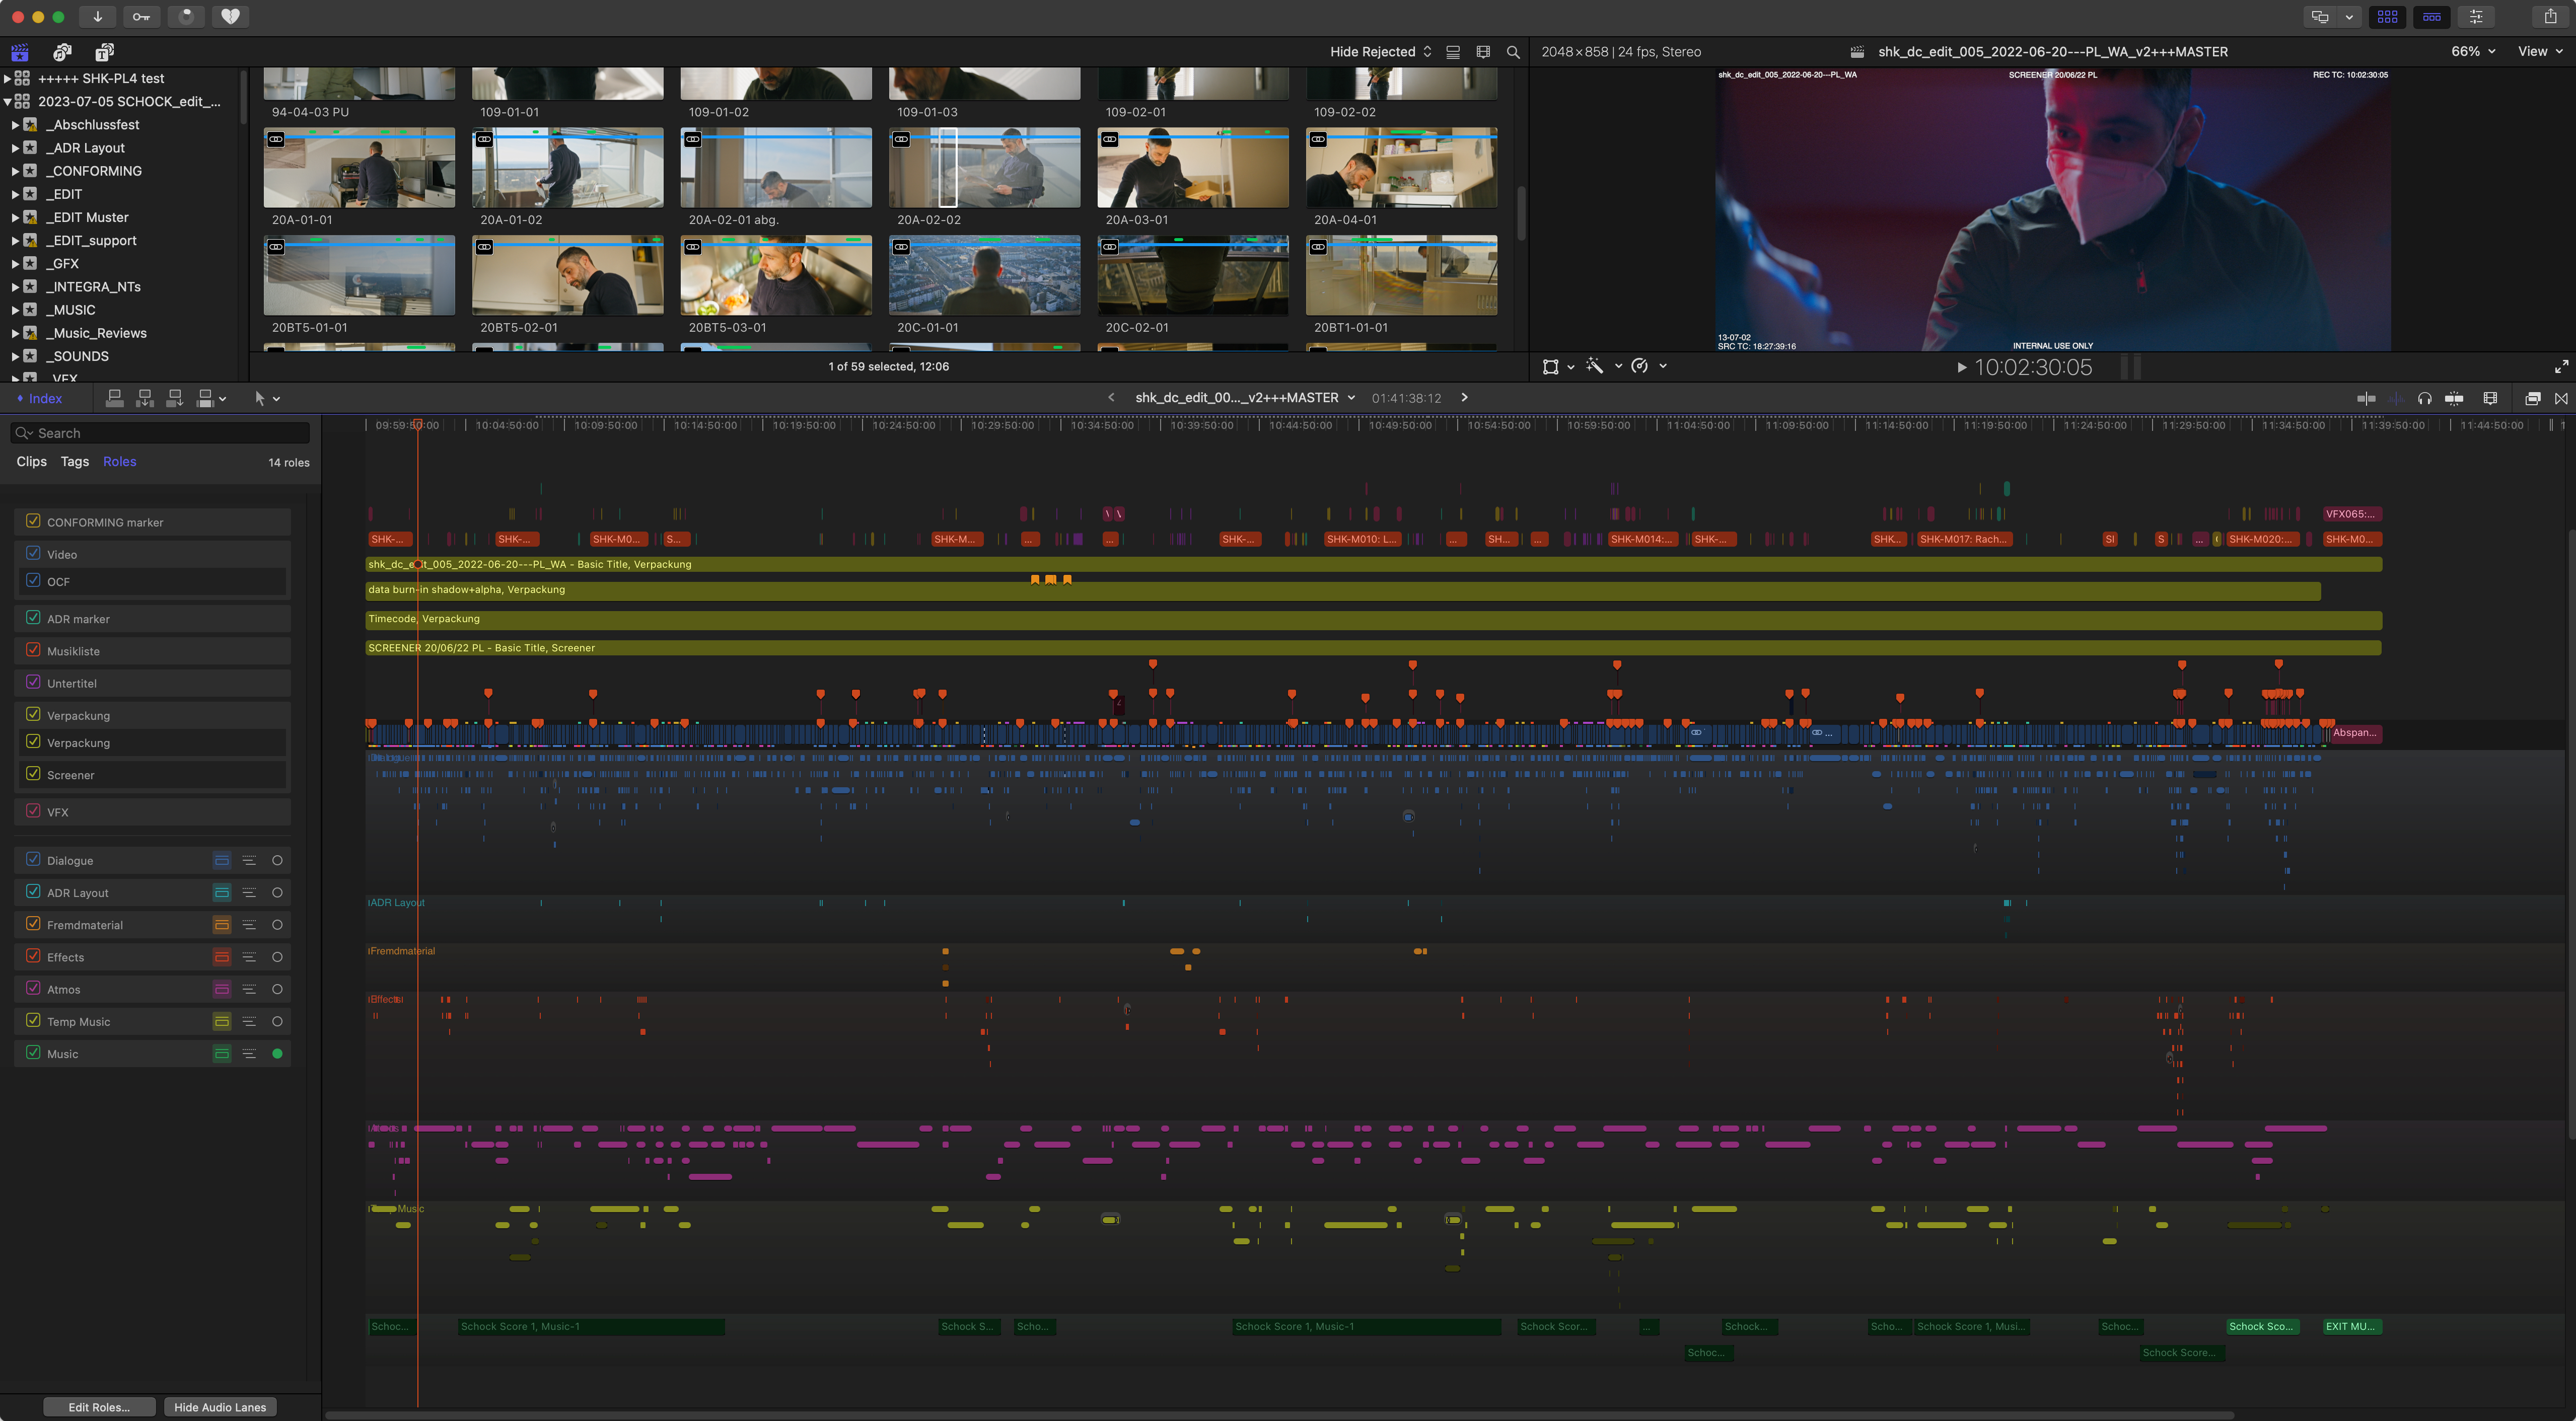Disable the VFX role checkbox
Image resolution: width=2576 pixels, height=1421 pixels.
point(33,811)
